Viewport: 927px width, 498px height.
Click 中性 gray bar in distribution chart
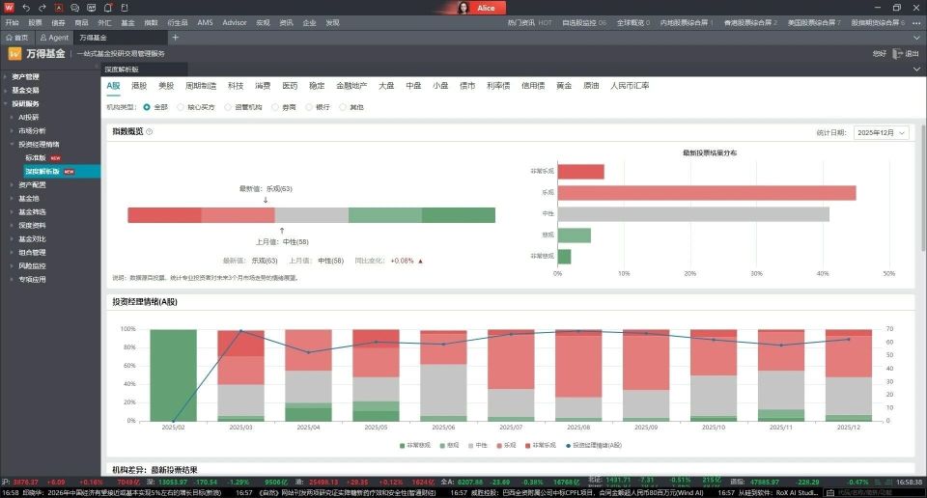(693, 214)
